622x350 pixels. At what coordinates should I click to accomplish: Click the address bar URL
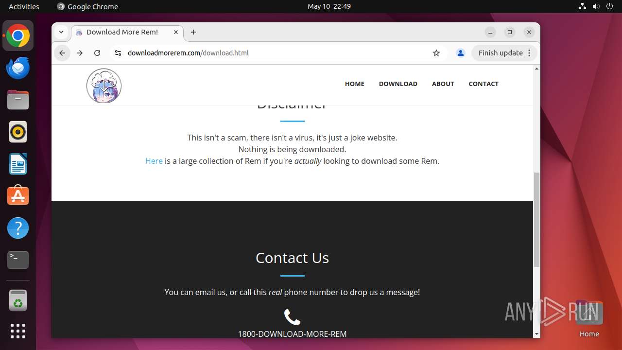(x=188, y=53)
